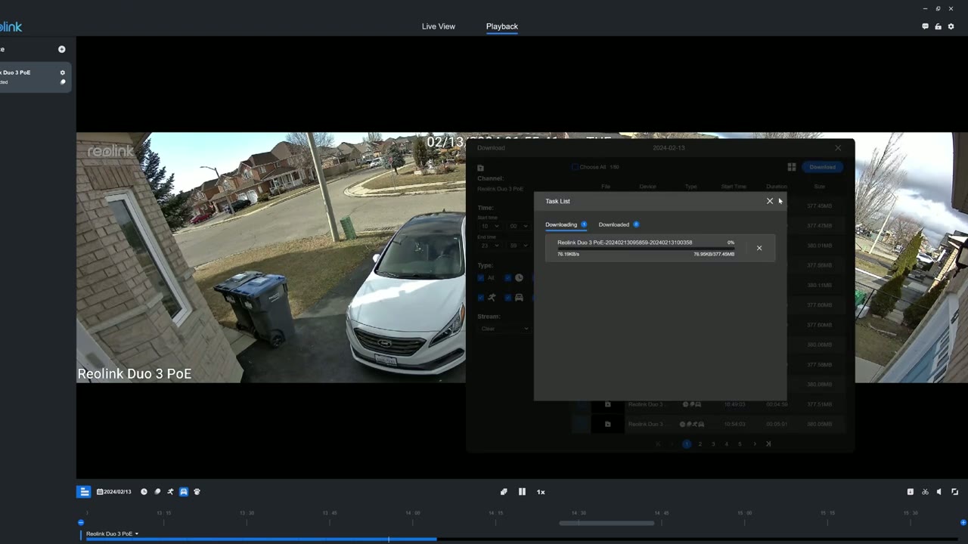Open the Downloaded tab in Task List
The image size is (968, 544).
pyautogui.click(x=619, y=224)
